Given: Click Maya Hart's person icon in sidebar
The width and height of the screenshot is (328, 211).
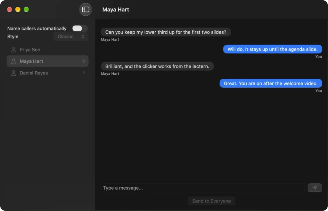Looking at the screenshot, I should (13, 61).
